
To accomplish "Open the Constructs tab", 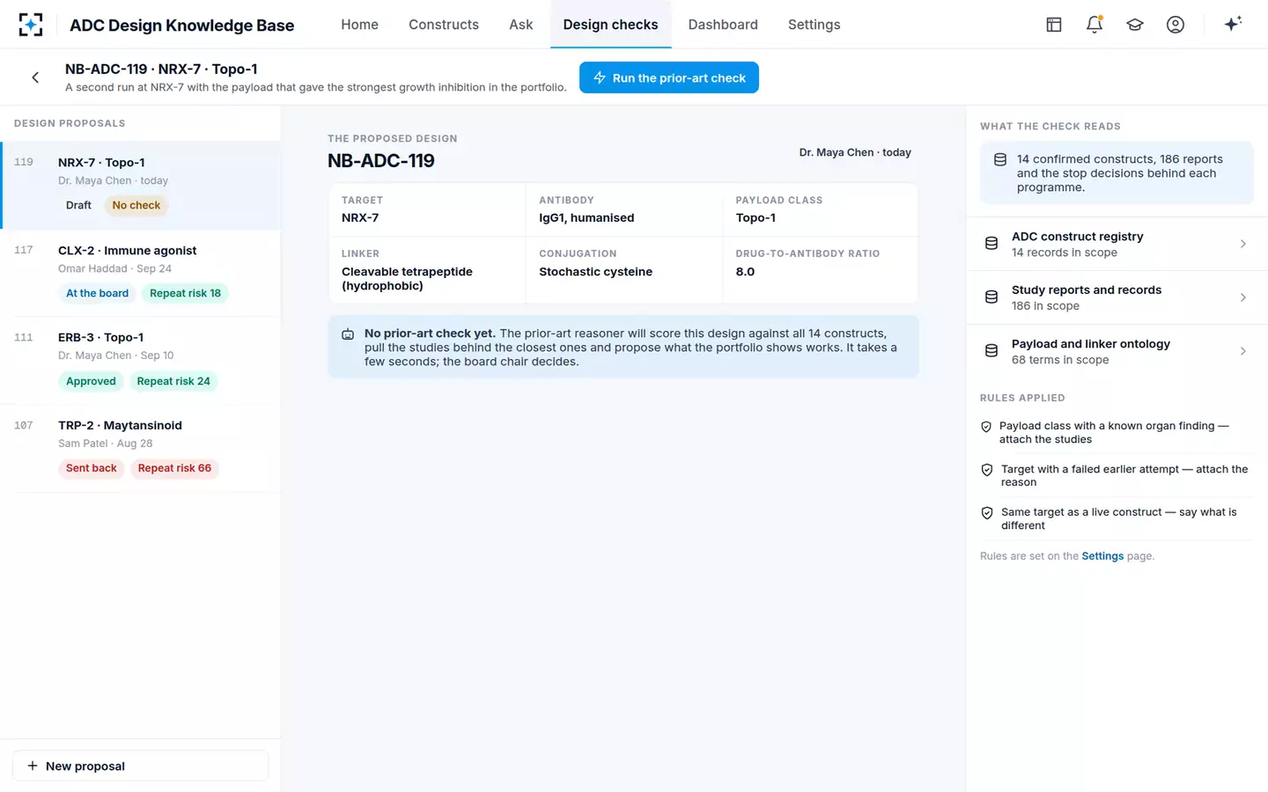I will tap(444, 25).
